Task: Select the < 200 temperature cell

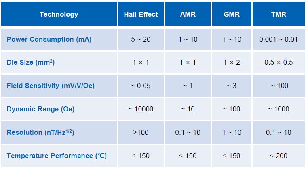Action: tap(279, 156)
